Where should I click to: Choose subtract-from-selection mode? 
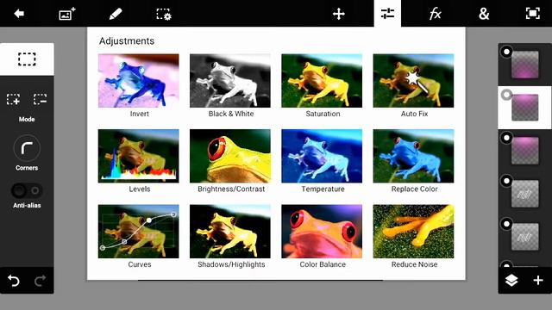click(41, 99)
